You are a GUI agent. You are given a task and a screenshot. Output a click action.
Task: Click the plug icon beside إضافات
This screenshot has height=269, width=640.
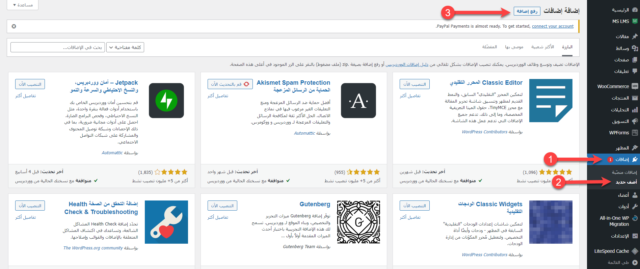635,159
